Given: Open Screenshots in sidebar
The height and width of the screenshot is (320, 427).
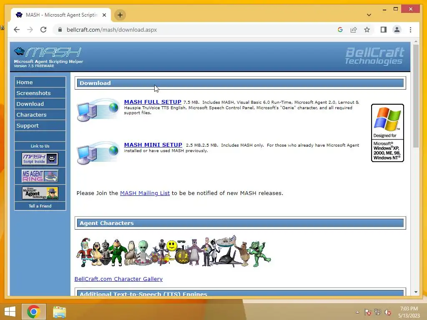Looking at the screenshot, I should click(x=40, y=93).
